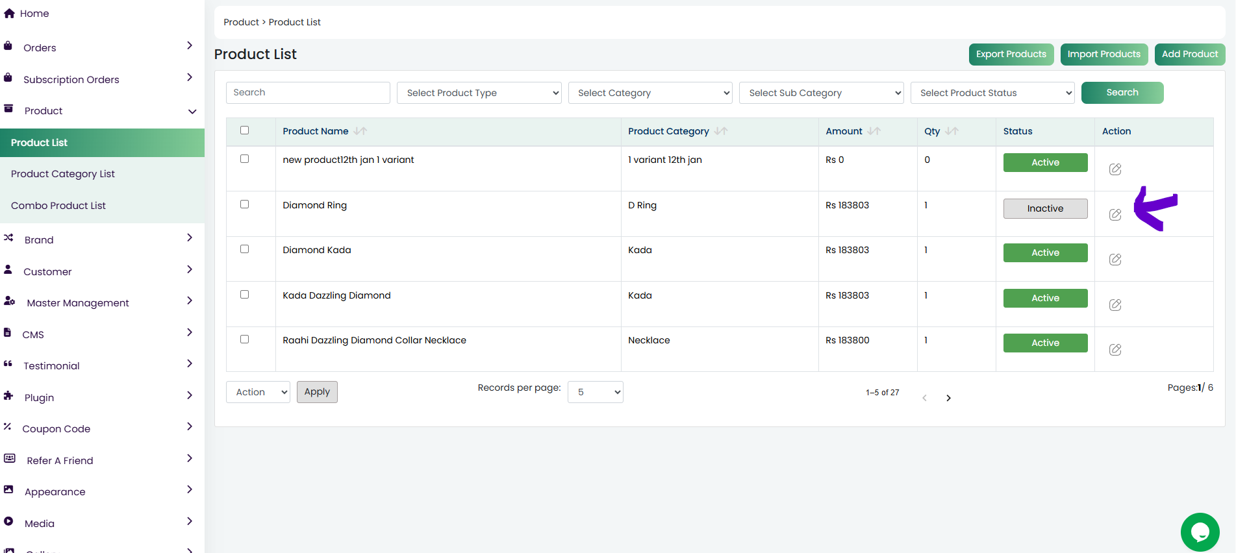Open the Customer menu item
Viewport: 1236px width, 553px height.
pyautogui.click(x=47, y=272)
